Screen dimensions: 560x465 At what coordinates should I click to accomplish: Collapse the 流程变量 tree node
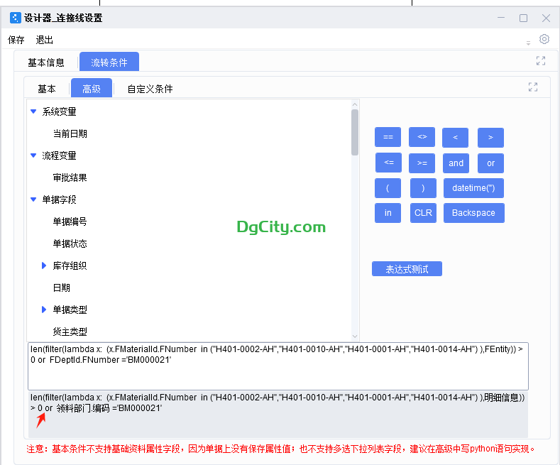[x=33, y=155]
